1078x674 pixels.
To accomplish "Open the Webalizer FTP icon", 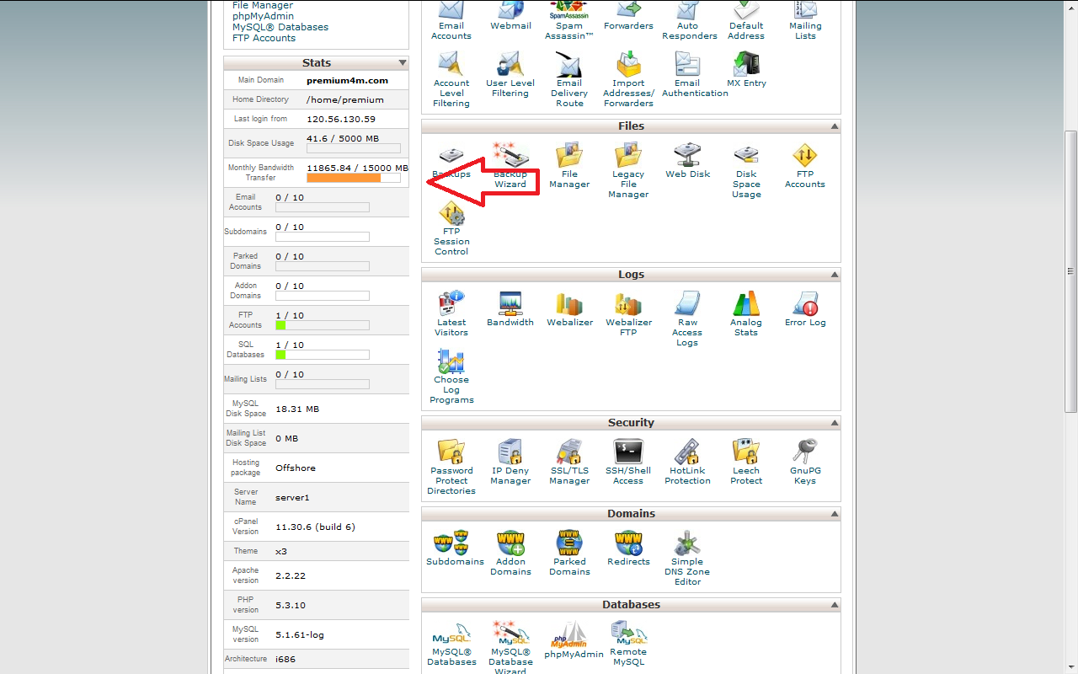I will [628, 303].
